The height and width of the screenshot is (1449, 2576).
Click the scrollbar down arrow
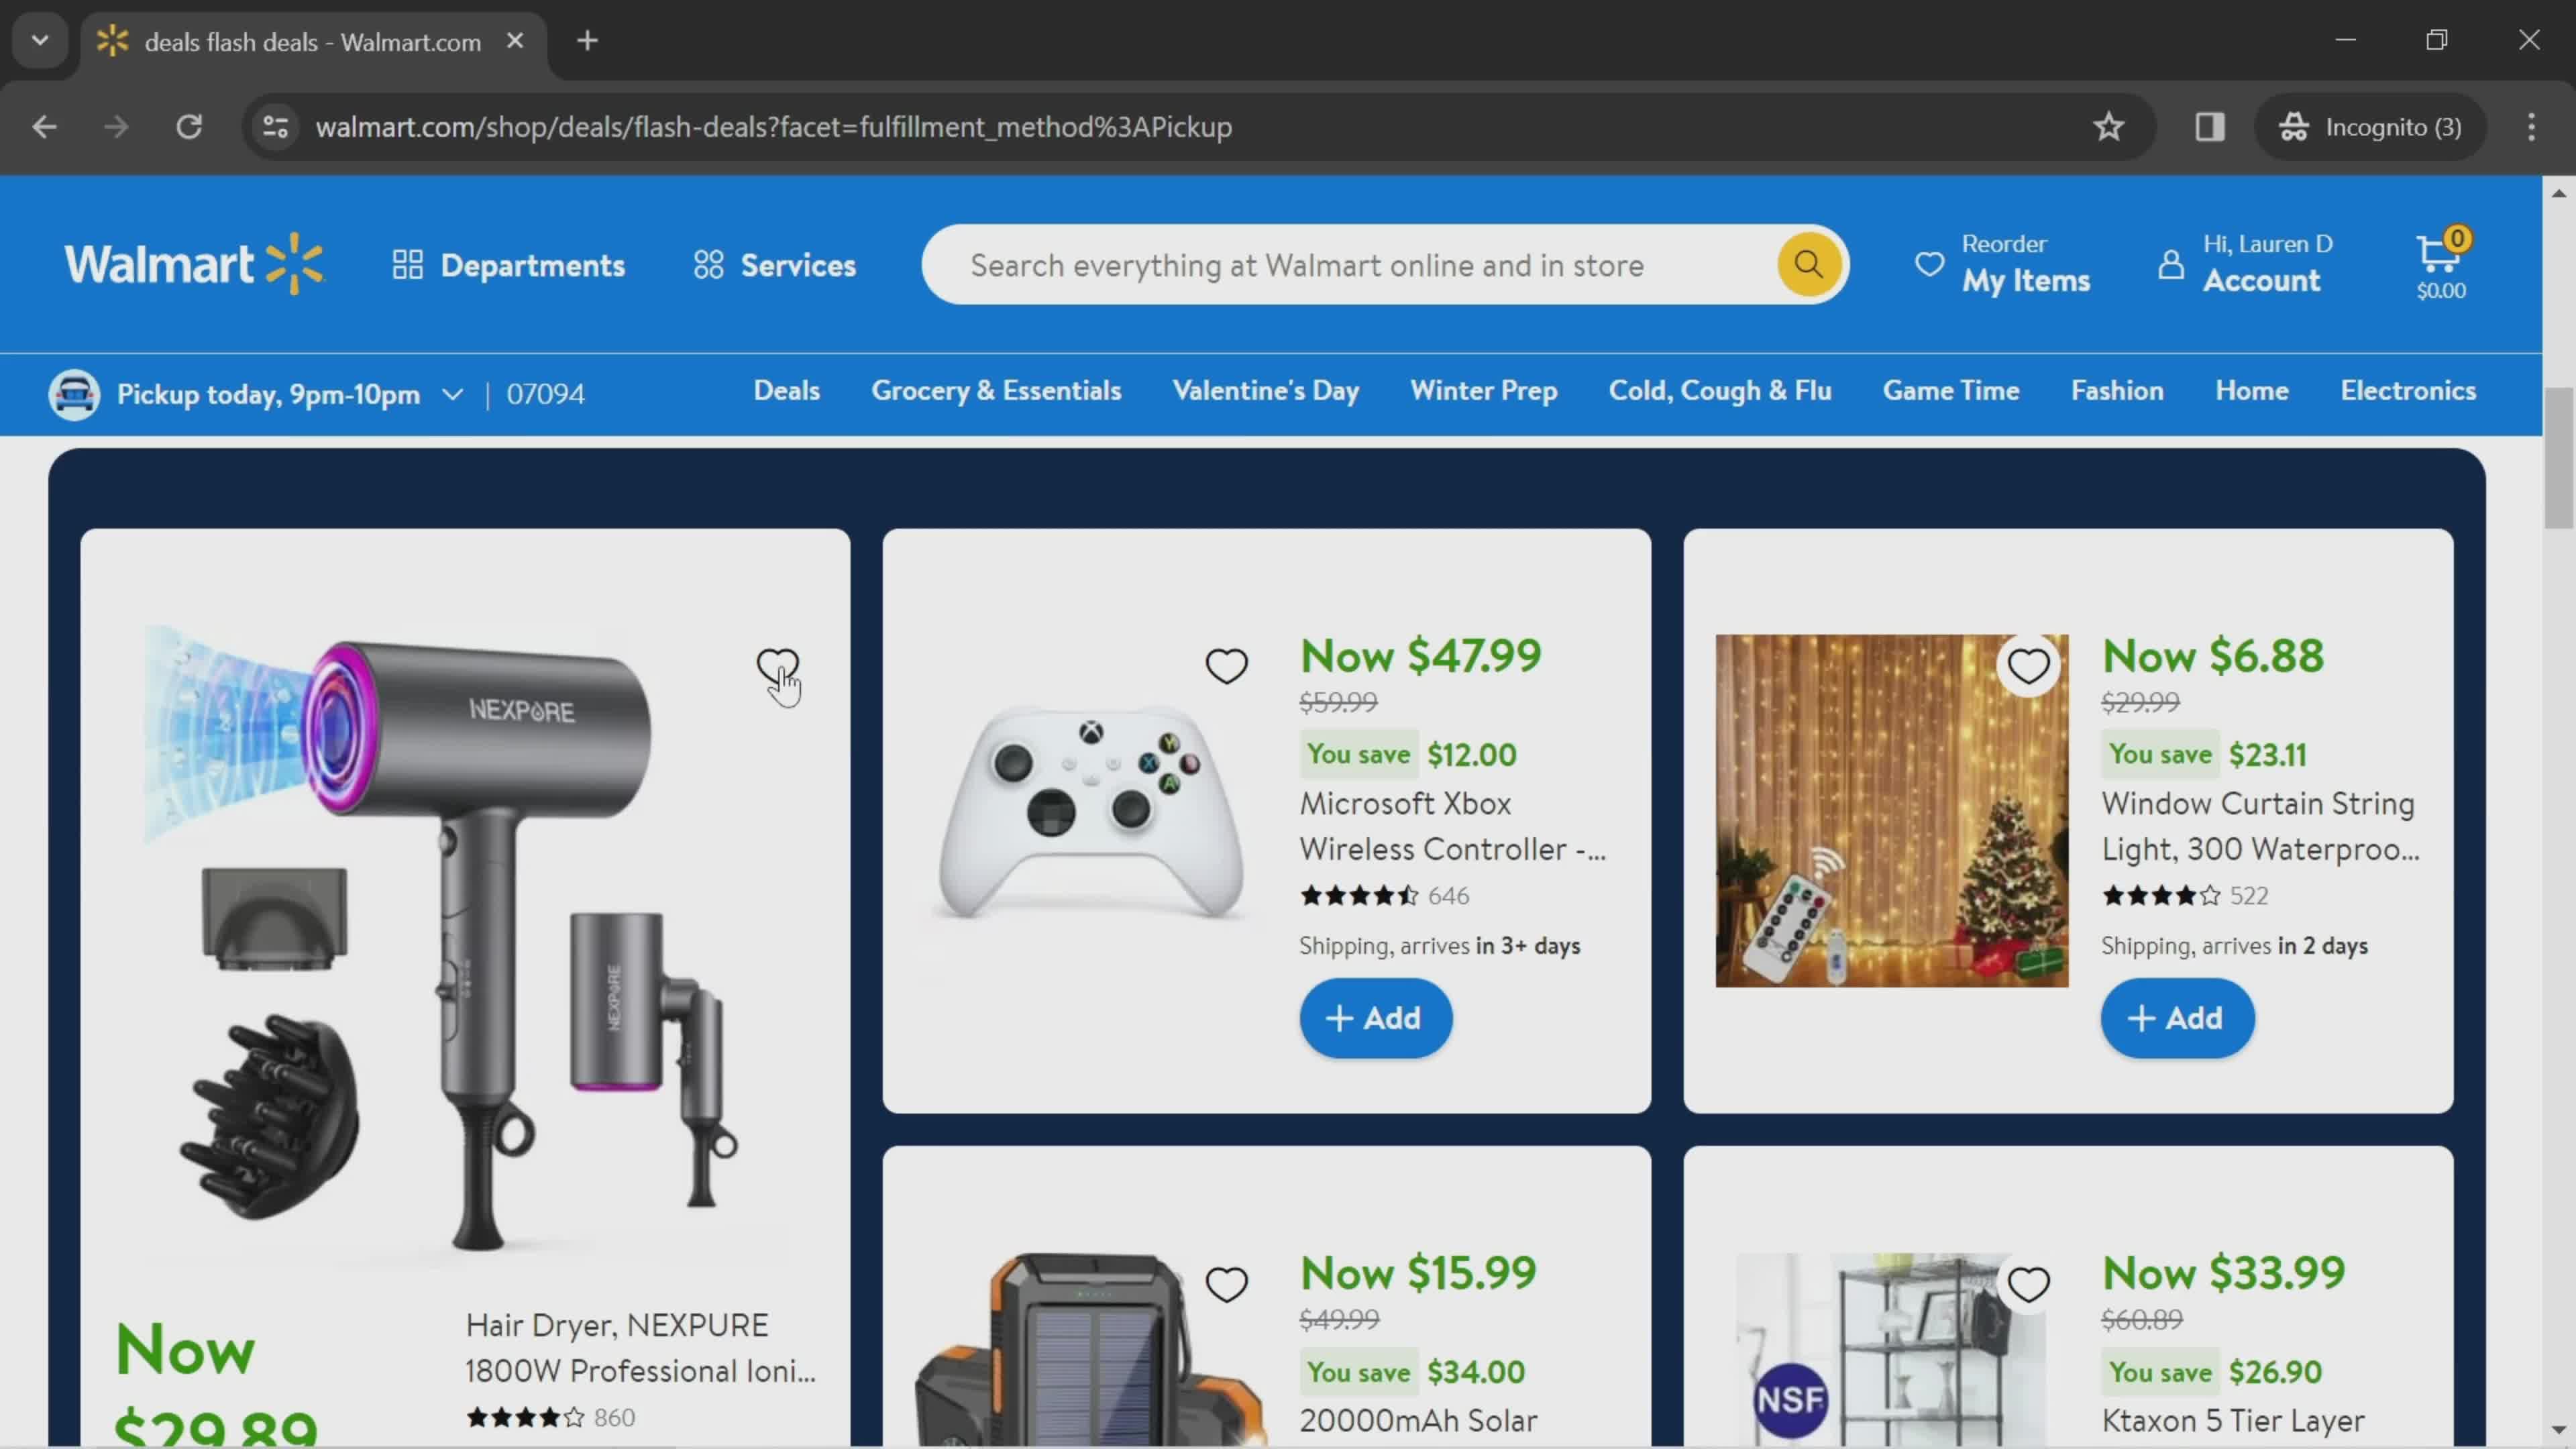tap(2558, 1431)
